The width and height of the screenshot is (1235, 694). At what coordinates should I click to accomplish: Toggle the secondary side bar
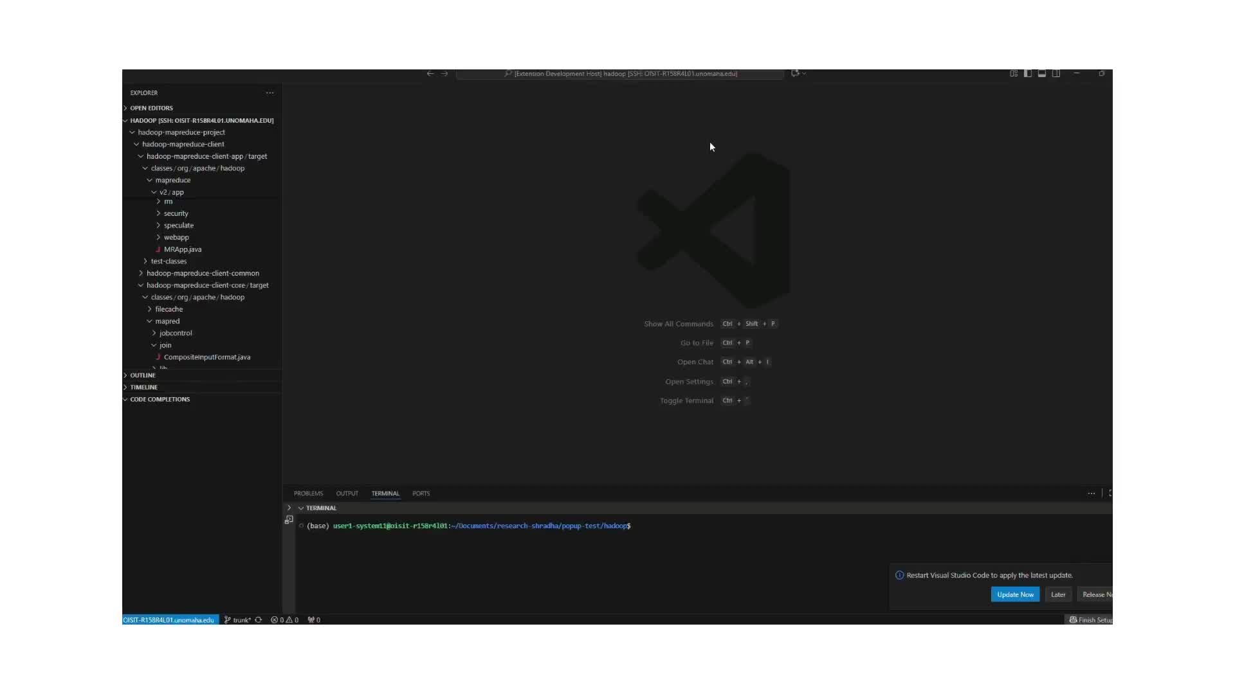click(1056, 73)
